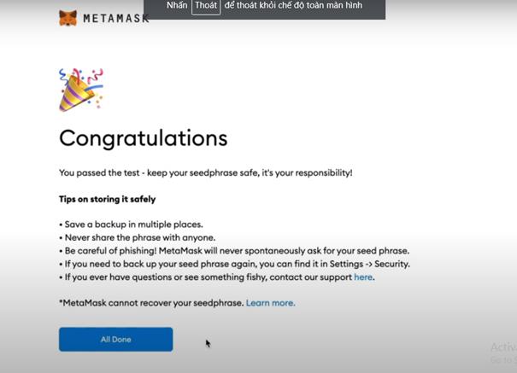
Task: Click the 'Thoát' key in fullscreen banner
Action: pos(206,6)
